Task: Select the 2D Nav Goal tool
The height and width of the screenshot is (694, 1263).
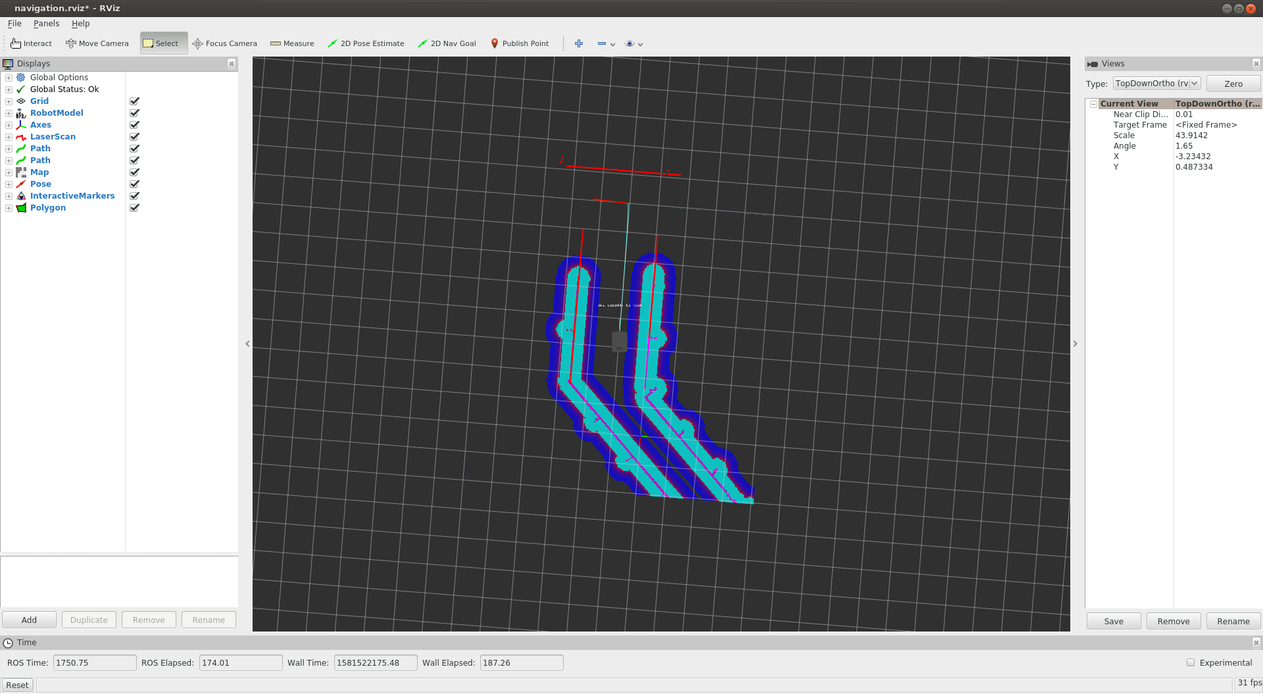Action: pyautogui.click(x=447, y=43)
